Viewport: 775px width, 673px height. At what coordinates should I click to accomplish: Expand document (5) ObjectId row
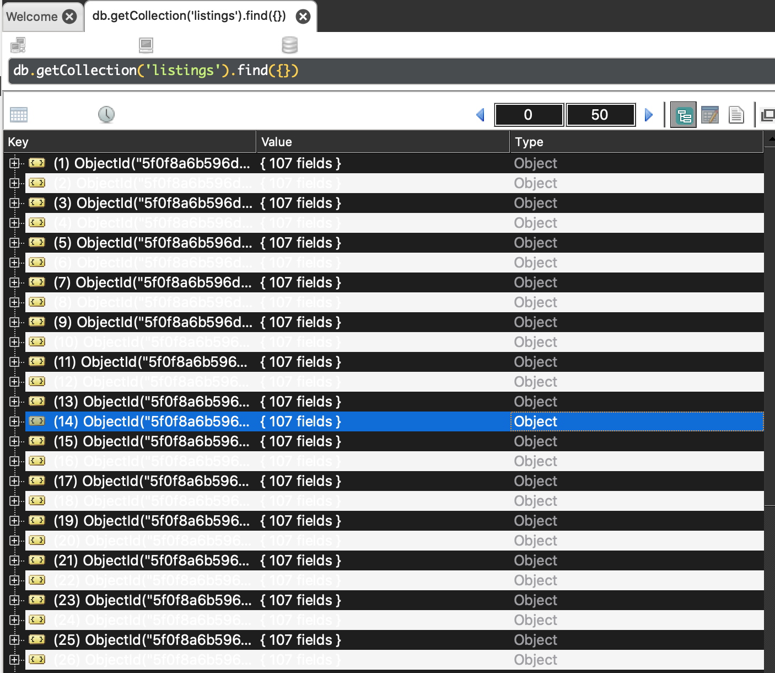[x=14, y=243]
